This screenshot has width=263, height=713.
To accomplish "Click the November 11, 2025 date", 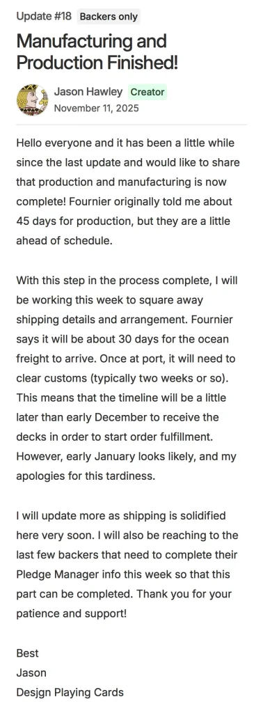I will click(x=96, y=108).
